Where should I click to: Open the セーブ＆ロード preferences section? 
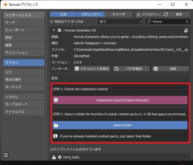tap(24, 104)
